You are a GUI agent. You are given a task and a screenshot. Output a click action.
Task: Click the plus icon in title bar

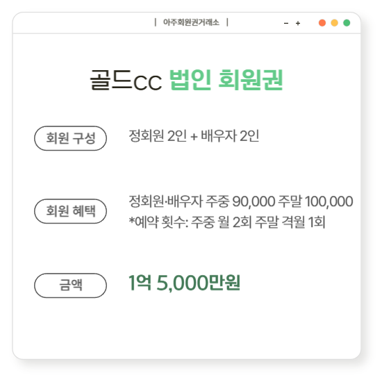(298, 24)
